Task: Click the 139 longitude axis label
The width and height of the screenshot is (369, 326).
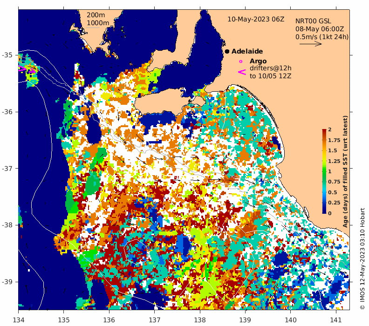Action: coord(246,320)
